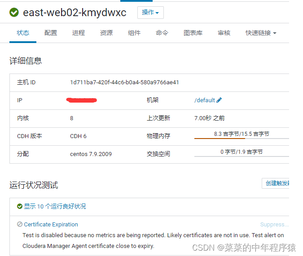Click the 创建触发器 button
The height and width of the screenshot is (256, 303).
coord(276,183)
